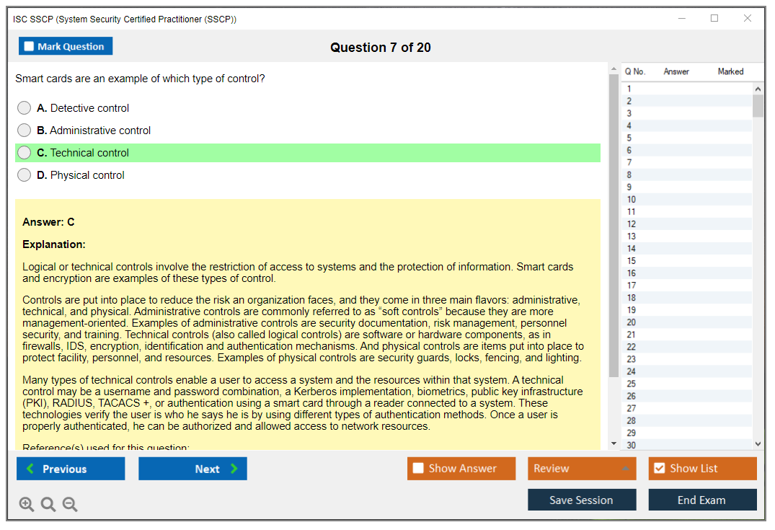Go to the Next question
This screenshot has width=775, height=530.
192,469
